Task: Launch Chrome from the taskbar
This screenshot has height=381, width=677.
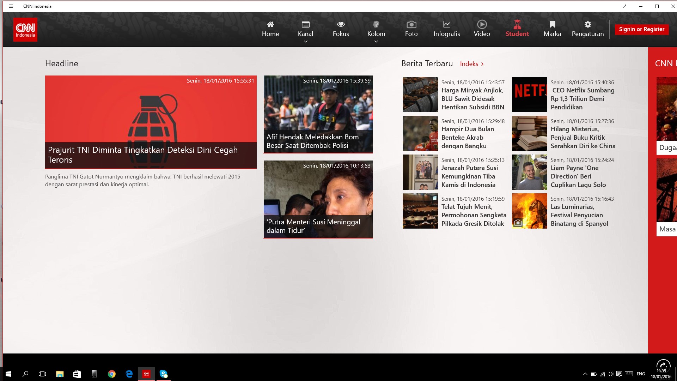Action: [112, 374]
